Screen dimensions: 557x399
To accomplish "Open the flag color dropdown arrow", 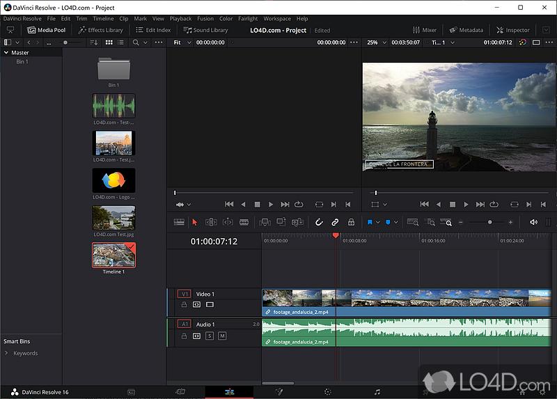I will [x=377, y=222].
